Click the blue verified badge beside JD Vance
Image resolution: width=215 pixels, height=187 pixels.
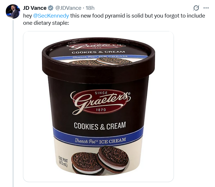51,8
